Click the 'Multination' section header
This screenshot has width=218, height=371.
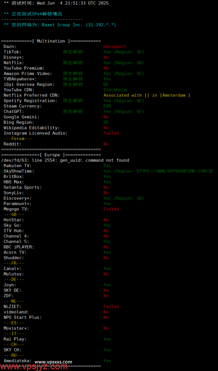click(51, 41)
